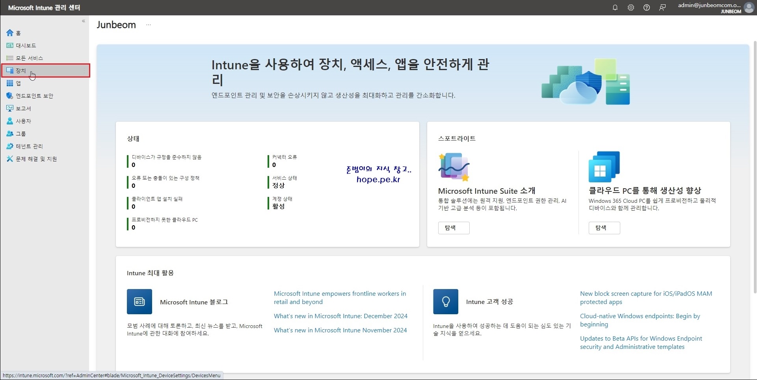Click the All services list icon
This screenshot has width=757, height=380.
[x=10, y=58]
